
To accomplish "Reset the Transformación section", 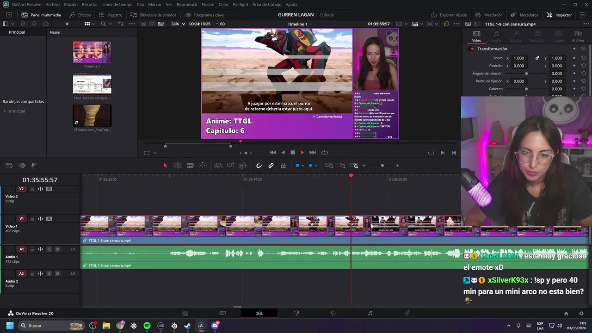I will click(x=584, y=49).
